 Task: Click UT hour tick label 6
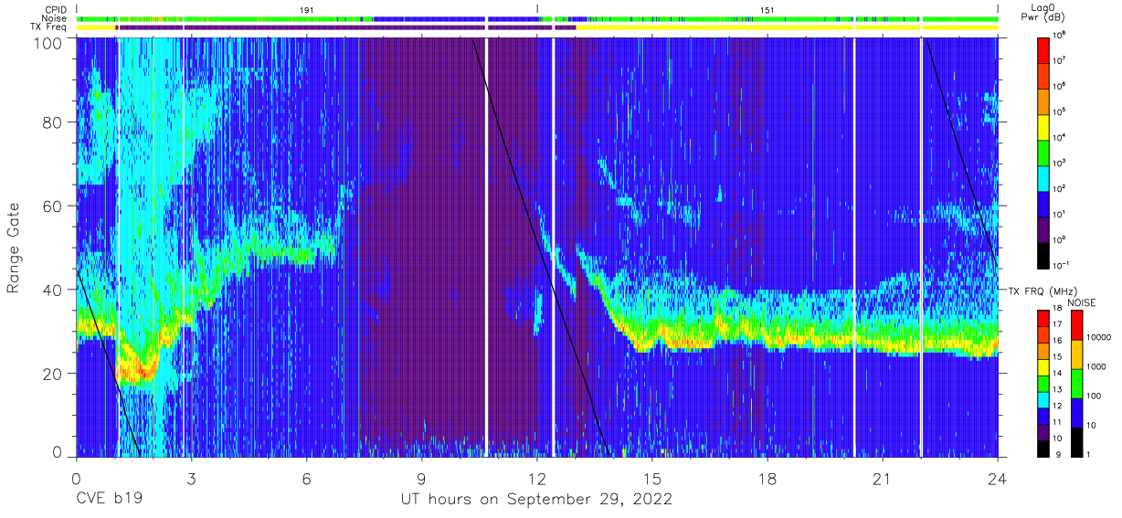click(307, 479)
